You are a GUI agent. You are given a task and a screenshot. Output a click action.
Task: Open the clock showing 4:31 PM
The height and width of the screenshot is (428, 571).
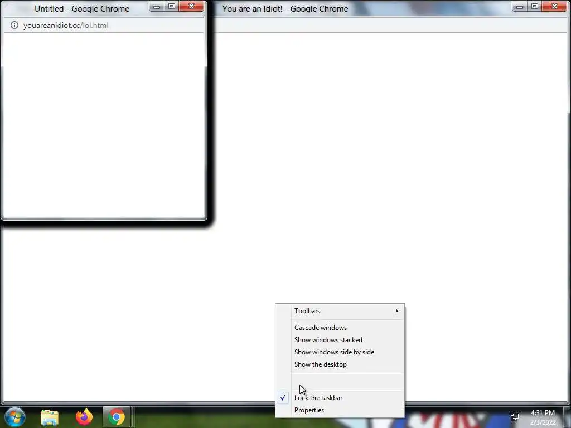543,417
